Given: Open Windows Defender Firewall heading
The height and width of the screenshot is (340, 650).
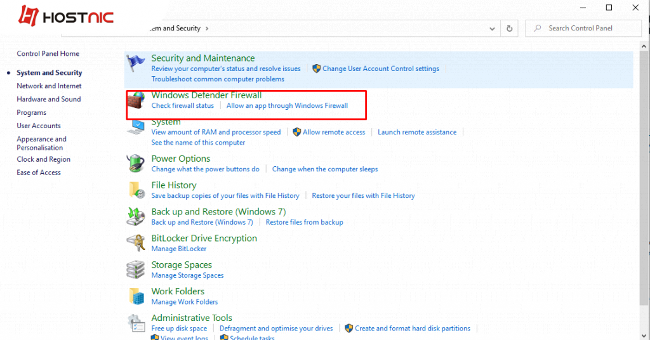Looking at the screenshot, I should click(x=206, y=95).
